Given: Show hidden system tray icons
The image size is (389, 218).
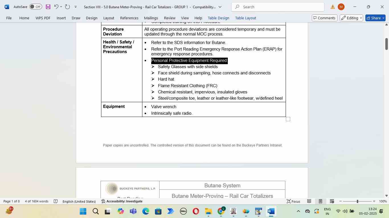Looking at the screenshot, I should (298, 211).
